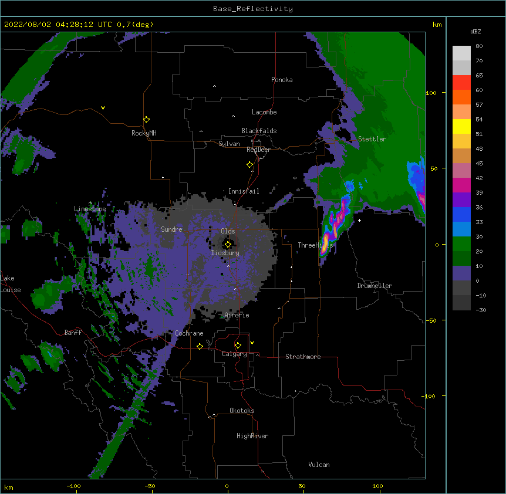The width and height of the screenshot is (506, 494).
Task: Click the yellow diamond marker above RockyMH
Action: (147, 120)
